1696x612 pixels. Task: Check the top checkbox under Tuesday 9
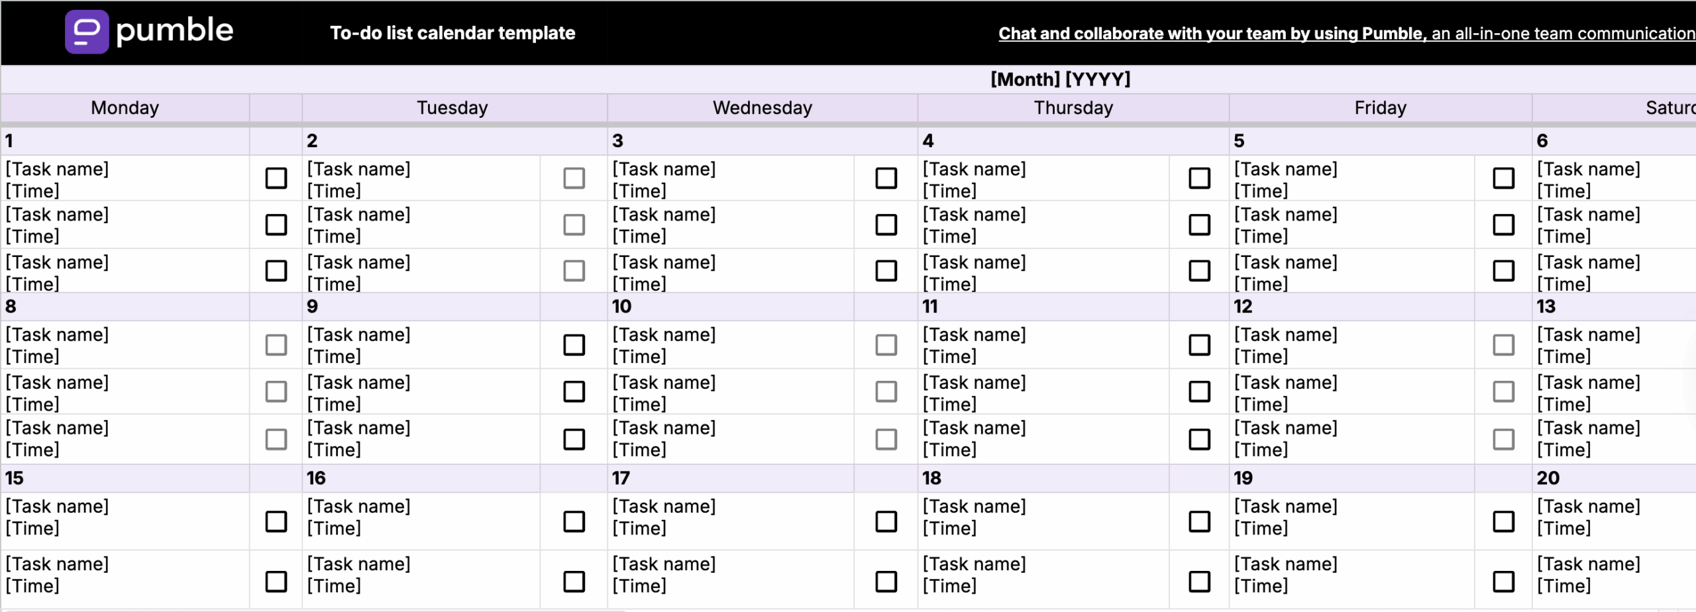(x=574, y=344)
